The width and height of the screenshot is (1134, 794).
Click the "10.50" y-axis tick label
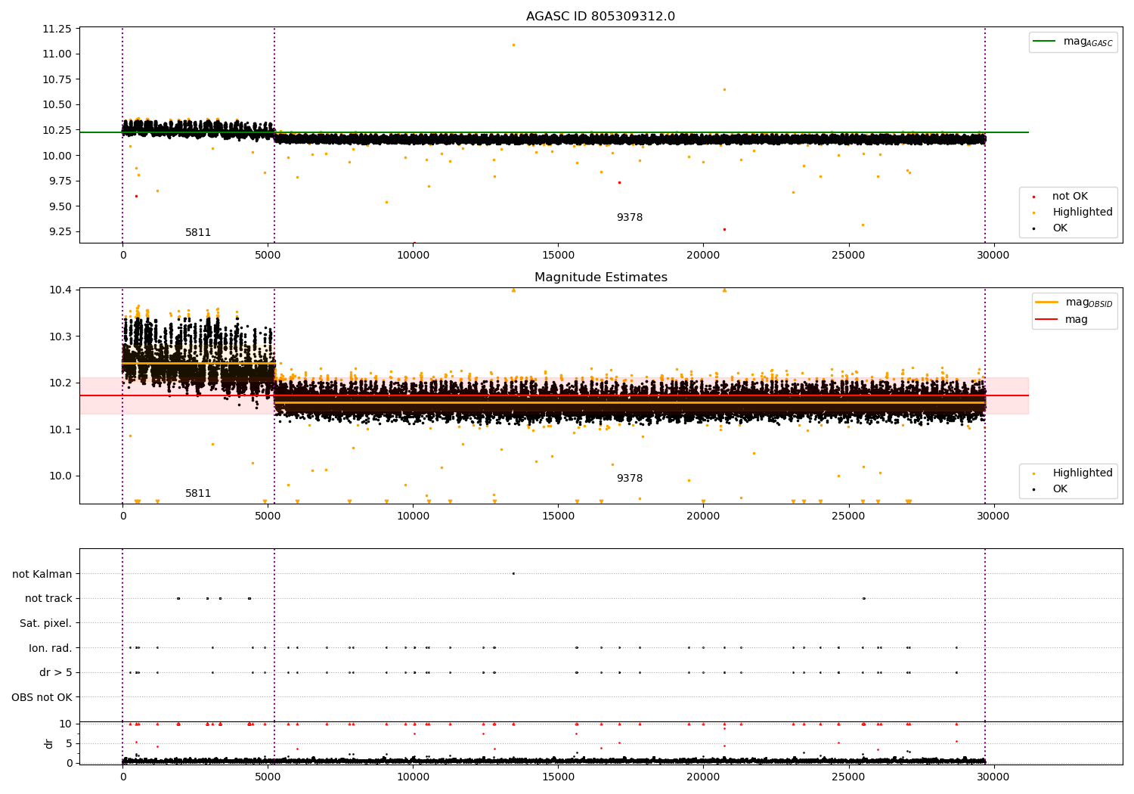(57, 104)
